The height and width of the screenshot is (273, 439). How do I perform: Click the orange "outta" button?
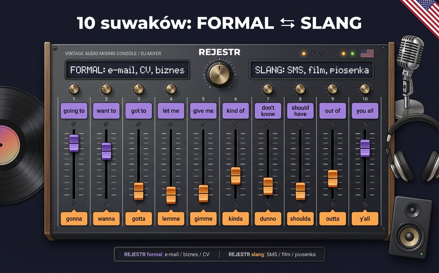click(333, 218)
